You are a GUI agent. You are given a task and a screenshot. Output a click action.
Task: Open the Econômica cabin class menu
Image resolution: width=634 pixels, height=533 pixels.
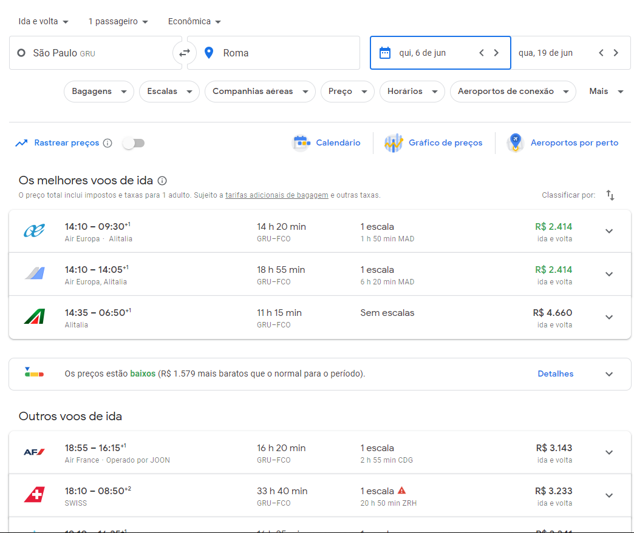pyautogui.click(x=194, y=21)
